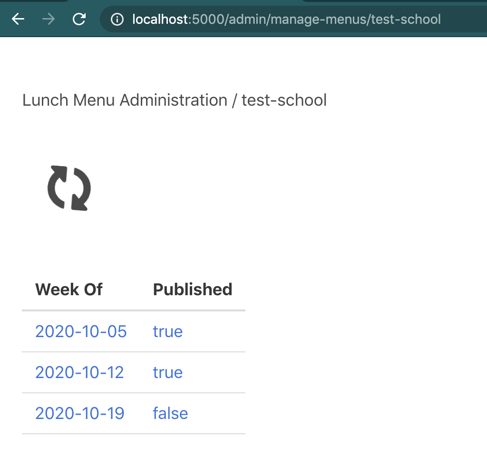Open the 2020-10-19 week menu link
The width and height of the screenshot is (487, 459).
point(80,414)
